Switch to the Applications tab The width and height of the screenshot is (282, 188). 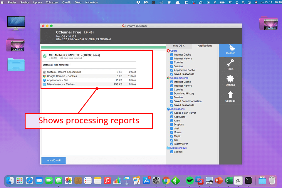click(205, 46)
